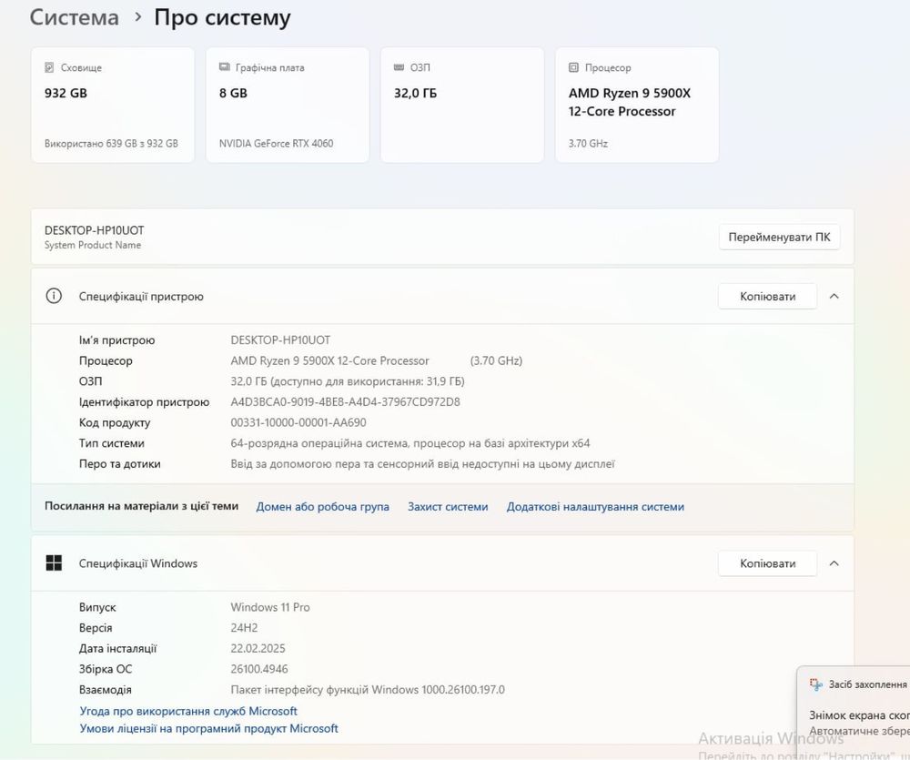
Task: Click the version value 24H2
Action: pos(244,628)
